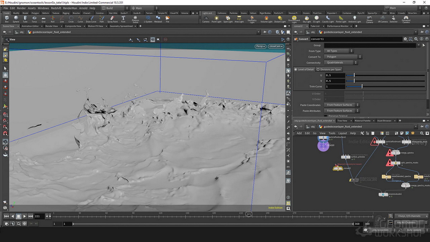Image resolution: width=430 pixels, height=242 pixels.
Task: Click the File shelf tool
Action: tap(167, 19)
